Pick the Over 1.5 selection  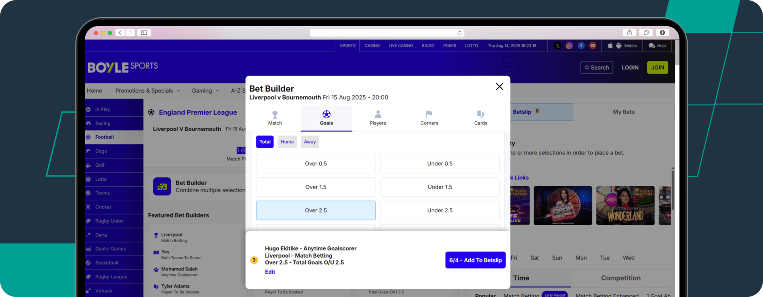point(316,187)
